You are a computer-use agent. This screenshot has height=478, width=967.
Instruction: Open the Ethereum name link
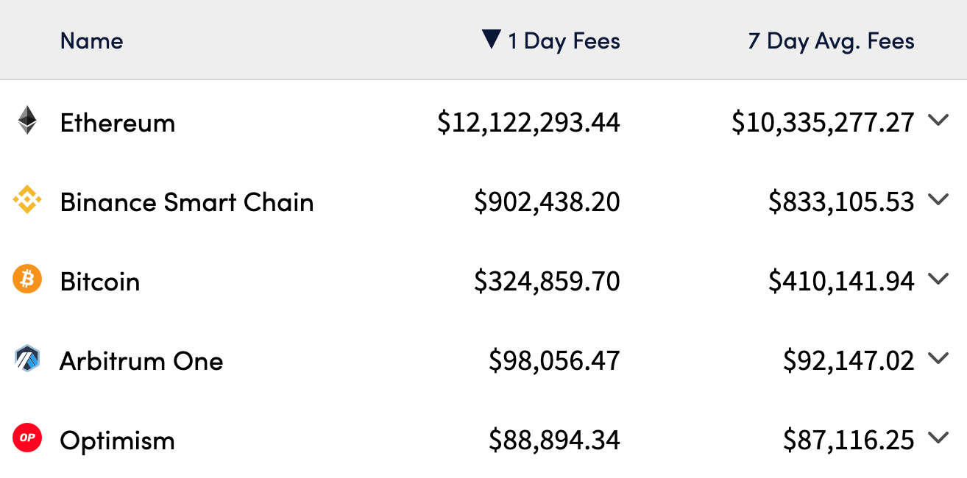click(118, 123)
